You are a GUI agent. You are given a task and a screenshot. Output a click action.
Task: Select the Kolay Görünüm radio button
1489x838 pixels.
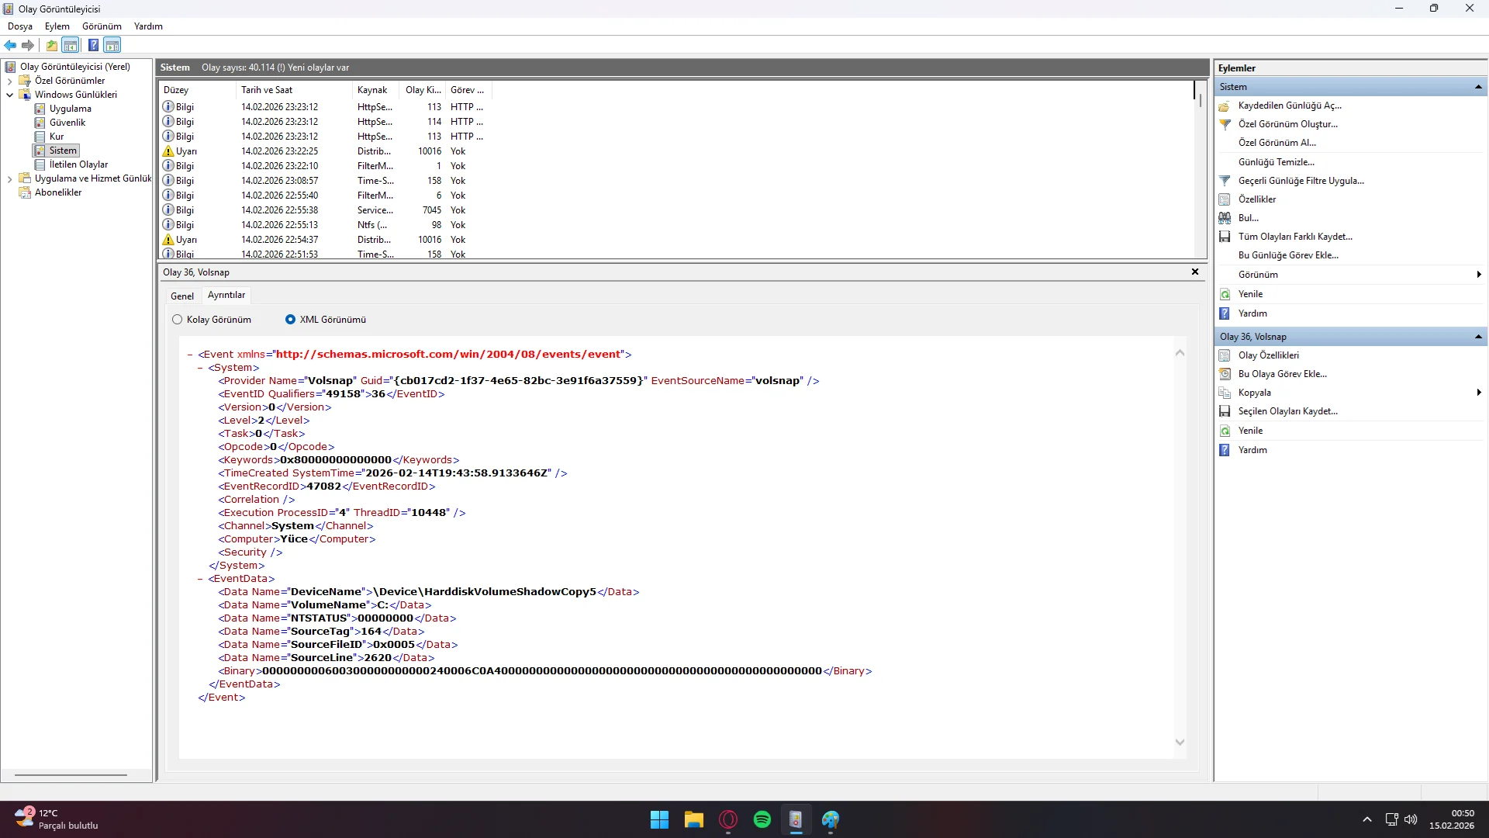click(x=178, y=320)
